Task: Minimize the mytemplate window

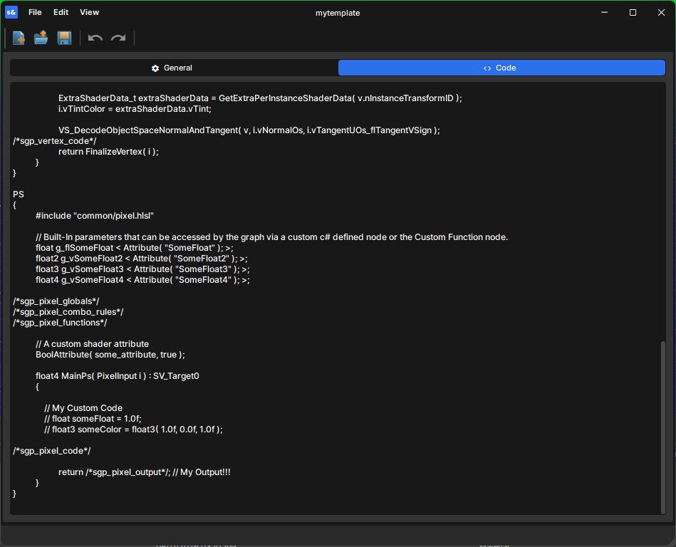Action: (x=604, y=13)
